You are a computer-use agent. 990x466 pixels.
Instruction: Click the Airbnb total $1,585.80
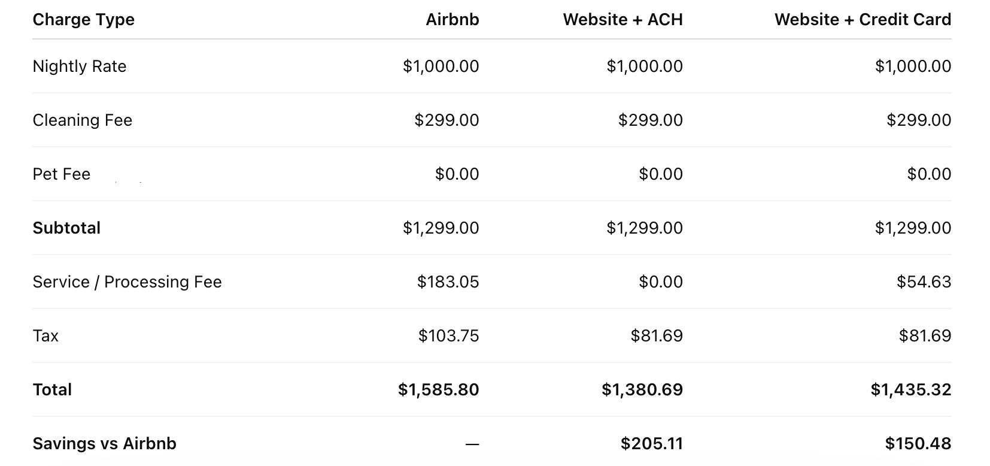point(438,389)
